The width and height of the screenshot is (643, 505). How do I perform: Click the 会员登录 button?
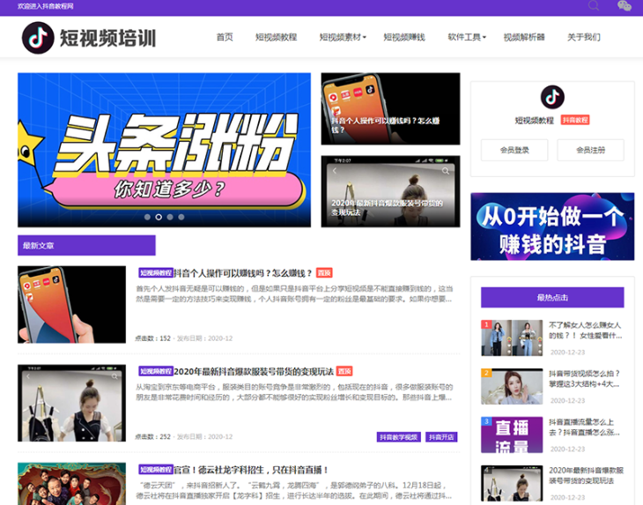point(514,150)
